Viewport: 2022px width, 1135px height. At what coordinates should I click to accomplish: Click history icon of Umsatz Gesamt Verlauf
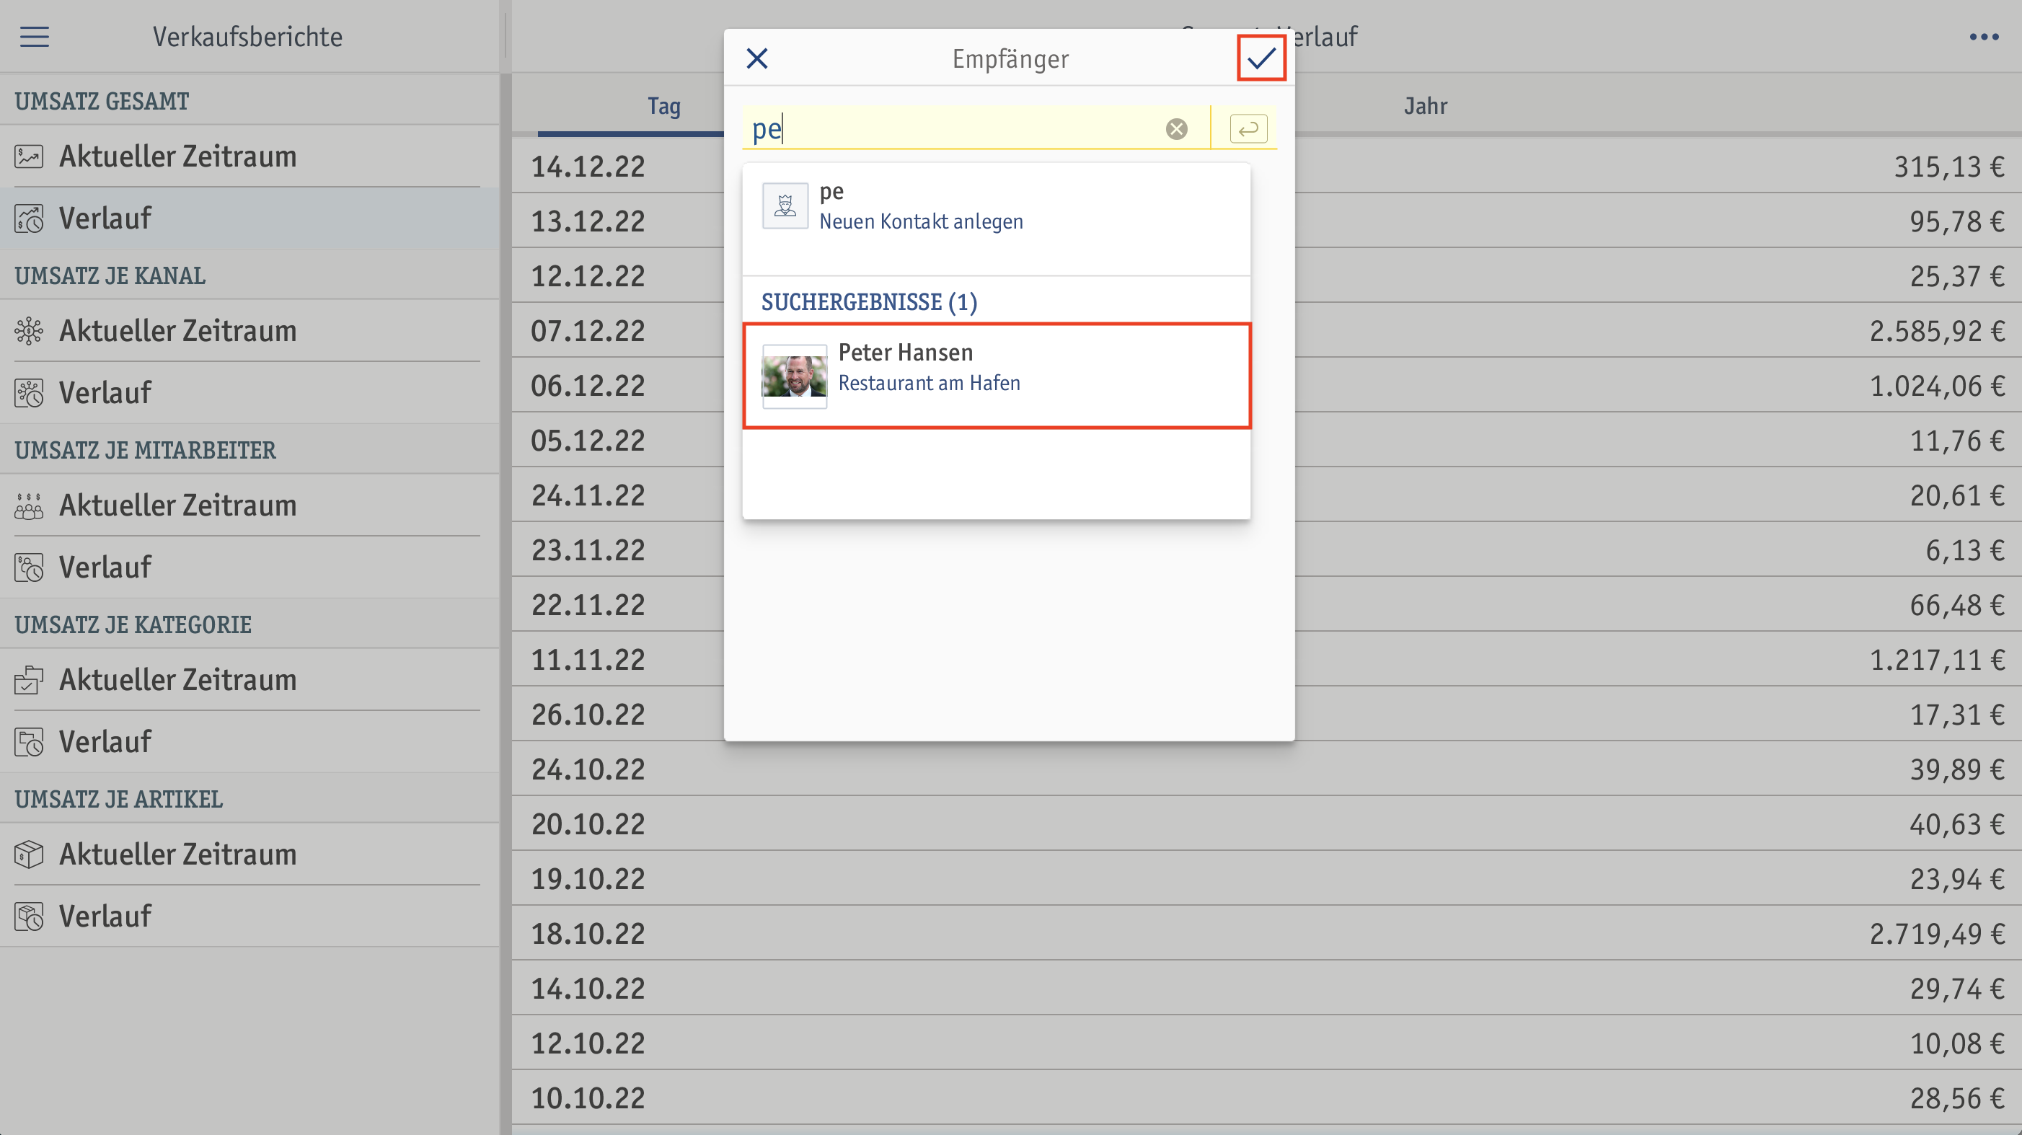tap(29, 218)
